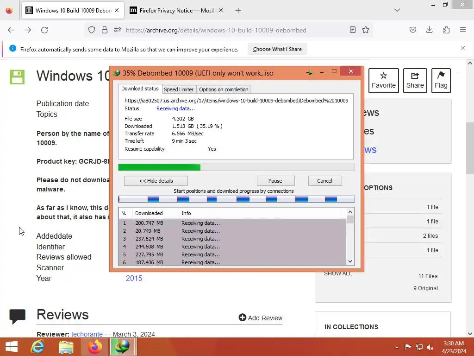Click muted volume tray icon
Screen dimensions: 474x356
[x=430, y=347]
